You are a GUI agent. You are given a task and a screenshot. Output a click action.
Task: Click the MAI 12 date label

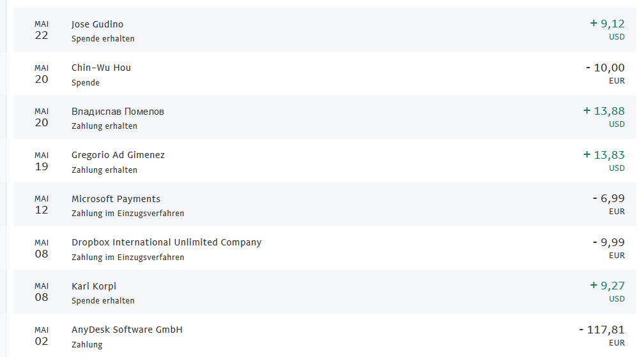42,205
